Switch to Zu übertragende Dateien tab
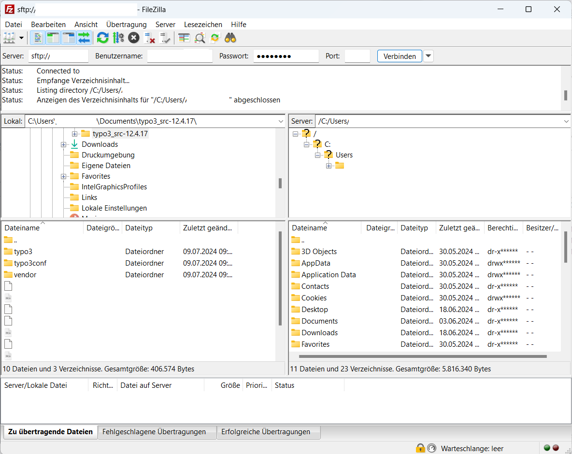Image resolution: width=572 pixels, height=454 pixels. 50,432
